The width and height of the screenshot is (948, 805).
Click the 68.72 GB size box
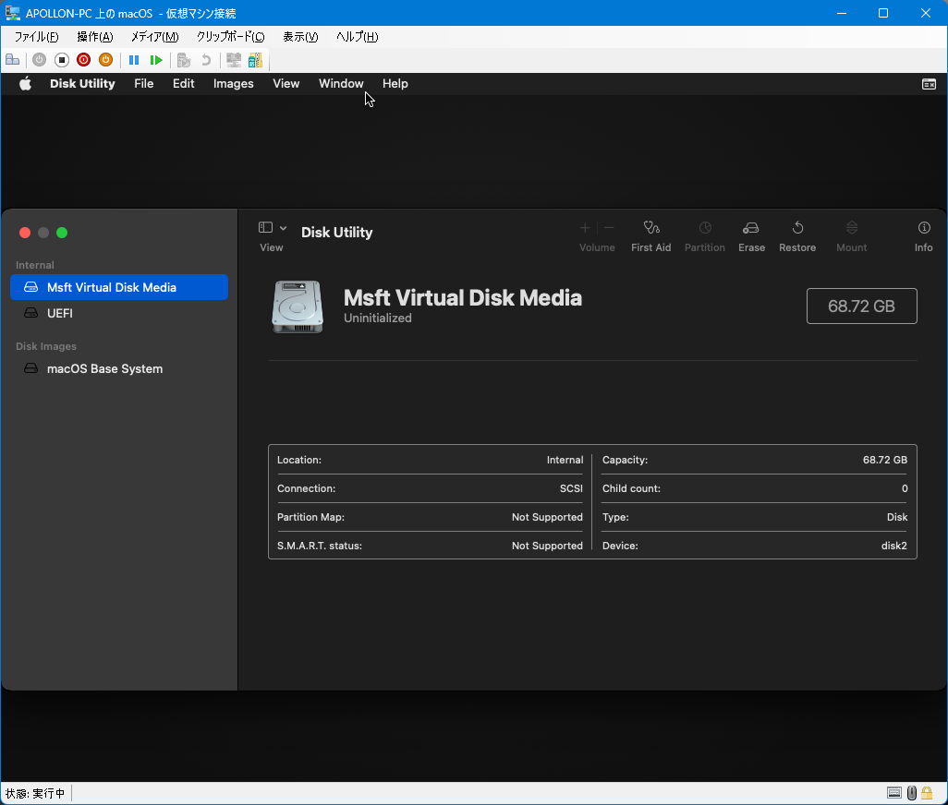(861, 306)
